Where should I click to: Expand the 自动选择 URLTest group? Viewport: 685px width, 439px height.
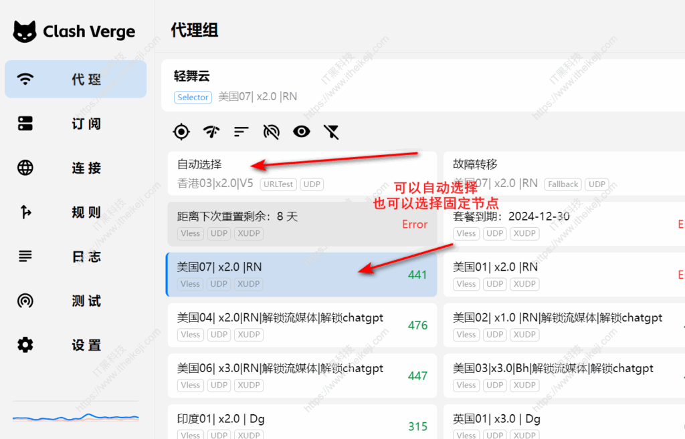(201, 164)
